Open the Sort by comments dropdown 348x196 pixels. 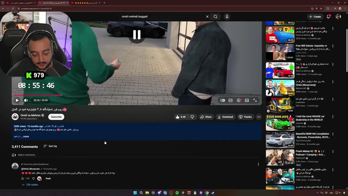point(50,146)
